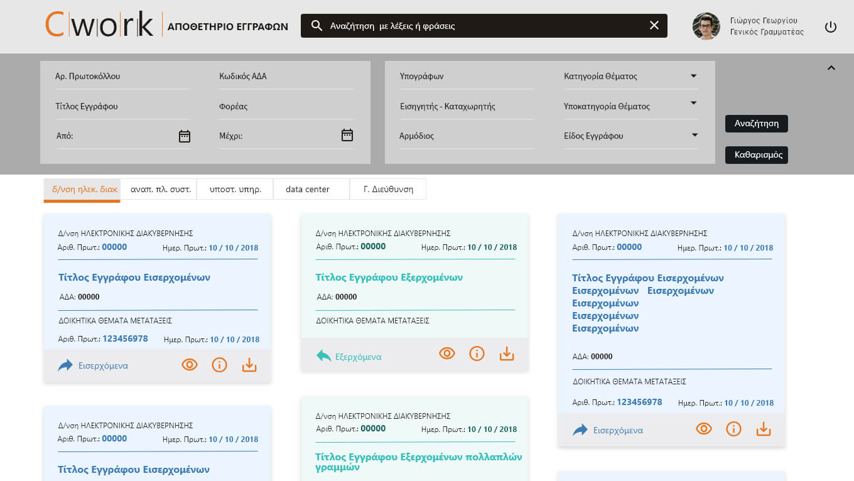Open the 'Μέχρι' date calendar picker

[347, 135]
